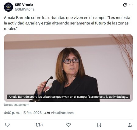Click the 4:40 p. m. timestamp
The image size is (137, 130).
[12, 113]
